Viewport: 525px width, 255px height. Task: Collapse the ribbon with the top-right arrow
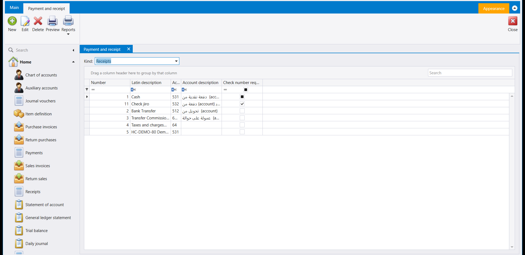[x=515, y=8]
